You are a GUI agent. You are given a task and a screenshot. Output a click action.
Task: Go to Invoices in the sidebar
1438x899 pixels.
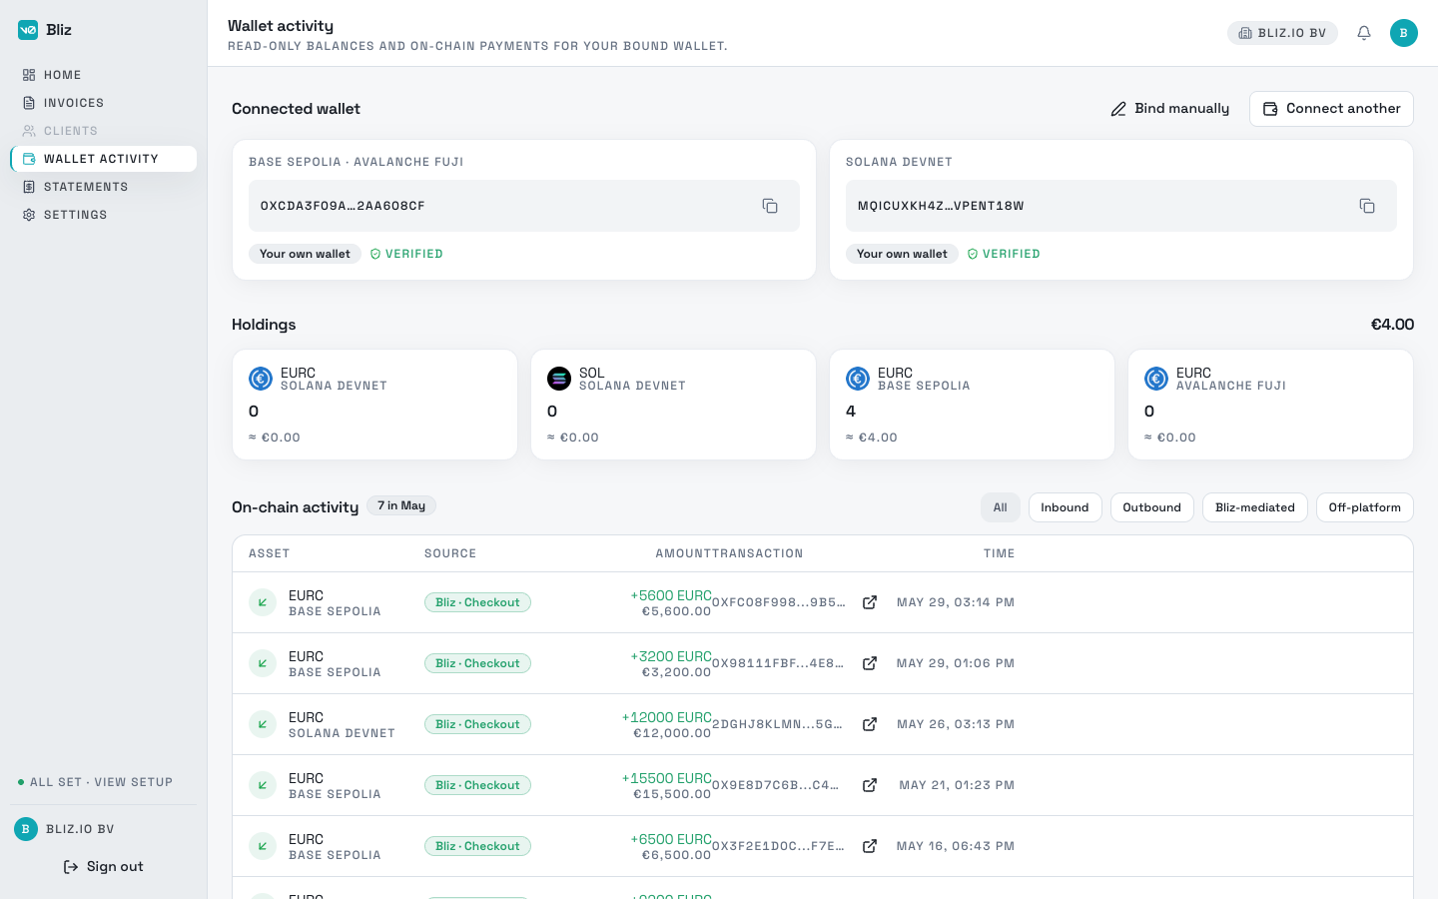click(104, 103)
